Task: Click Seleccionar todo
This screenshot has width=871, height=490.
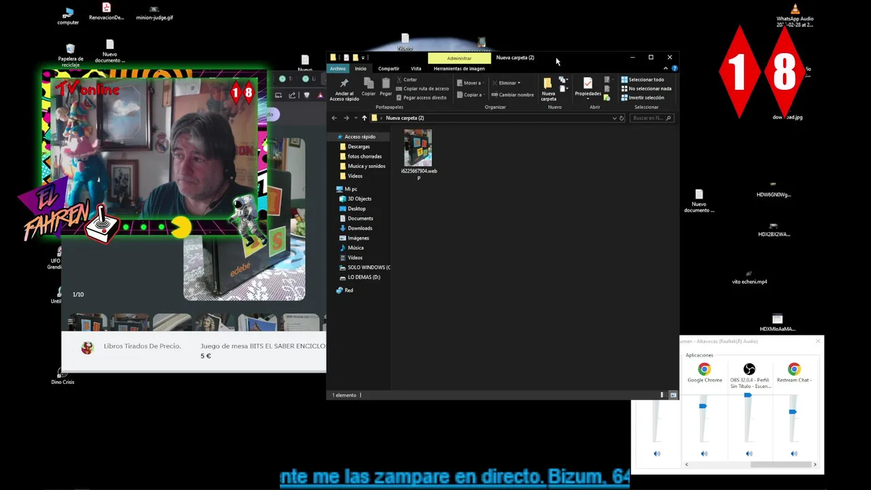Action: [x=642, y=80]
